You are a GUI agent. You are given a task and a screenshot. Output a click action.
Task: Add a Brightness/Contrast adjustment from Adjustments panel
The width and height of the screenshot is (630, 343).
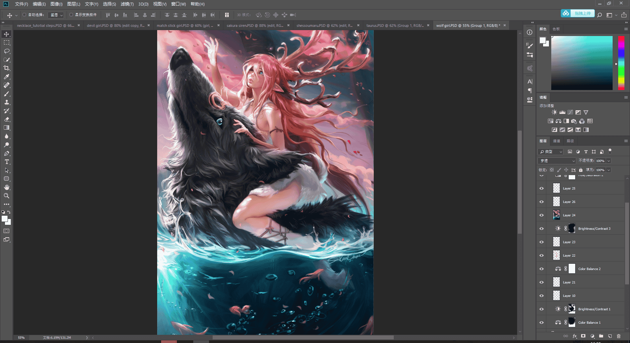click(554, 112)
